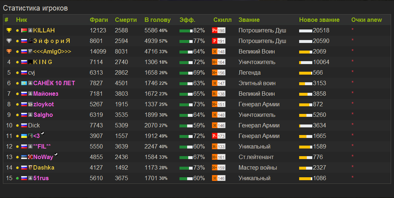Click the Estonian flag beside NoWay
The height and width of the screenshot is (198, 394).
coord(24,157)
